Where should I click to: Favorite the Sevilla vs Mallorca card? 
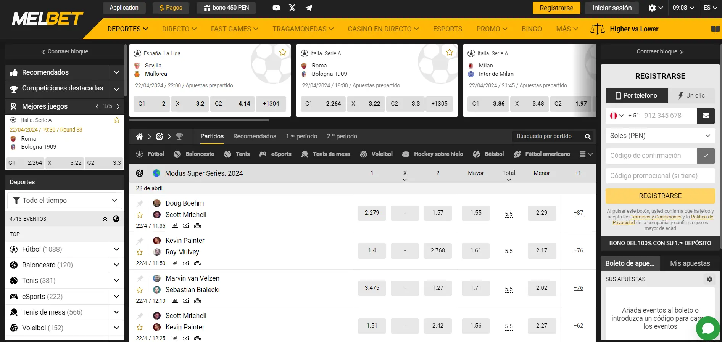(283, 53)
